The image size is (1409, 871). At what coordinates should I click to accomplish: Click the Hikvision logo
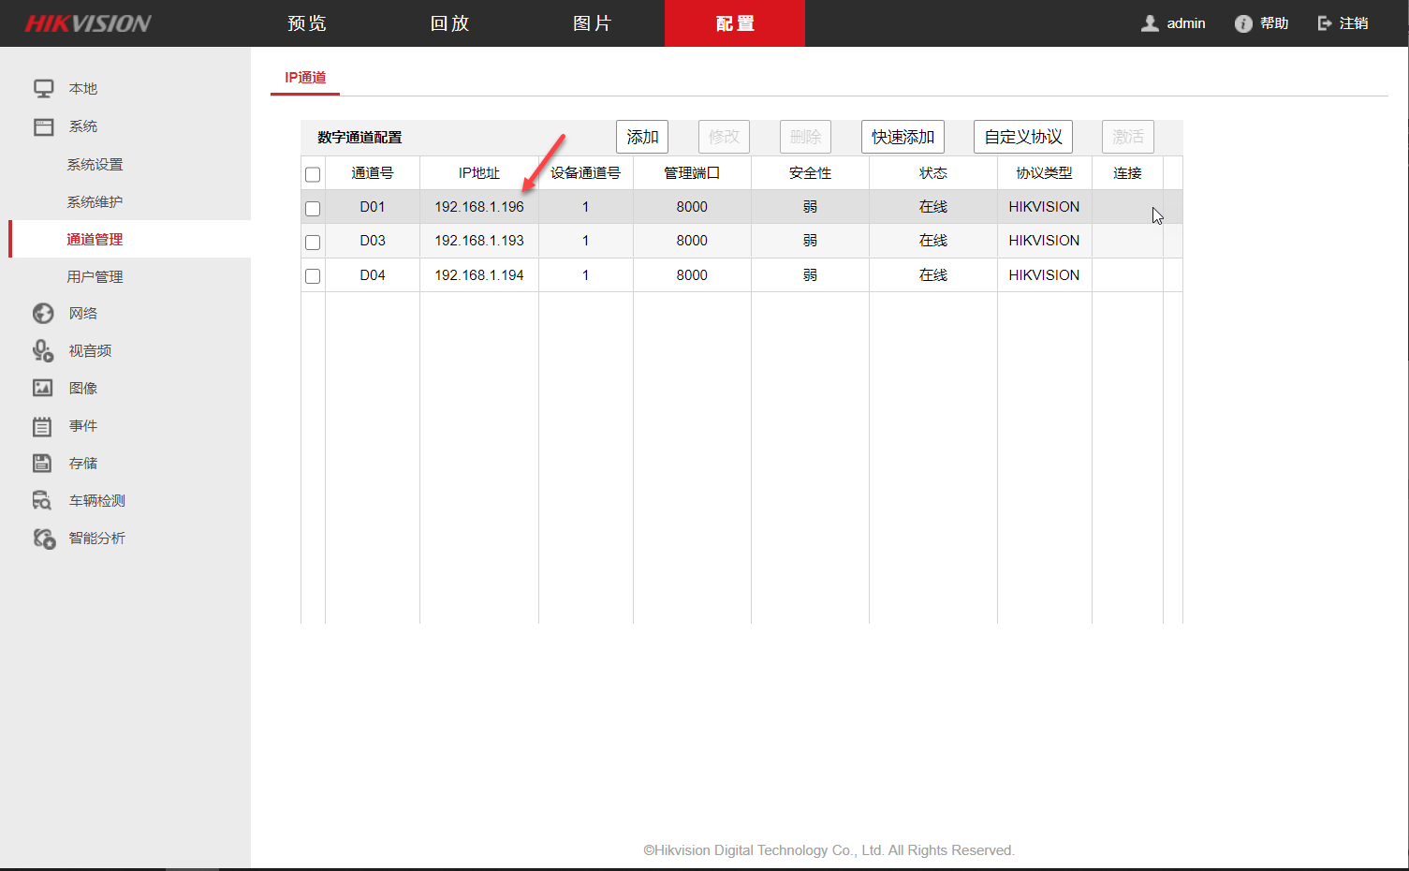(88, 23)
